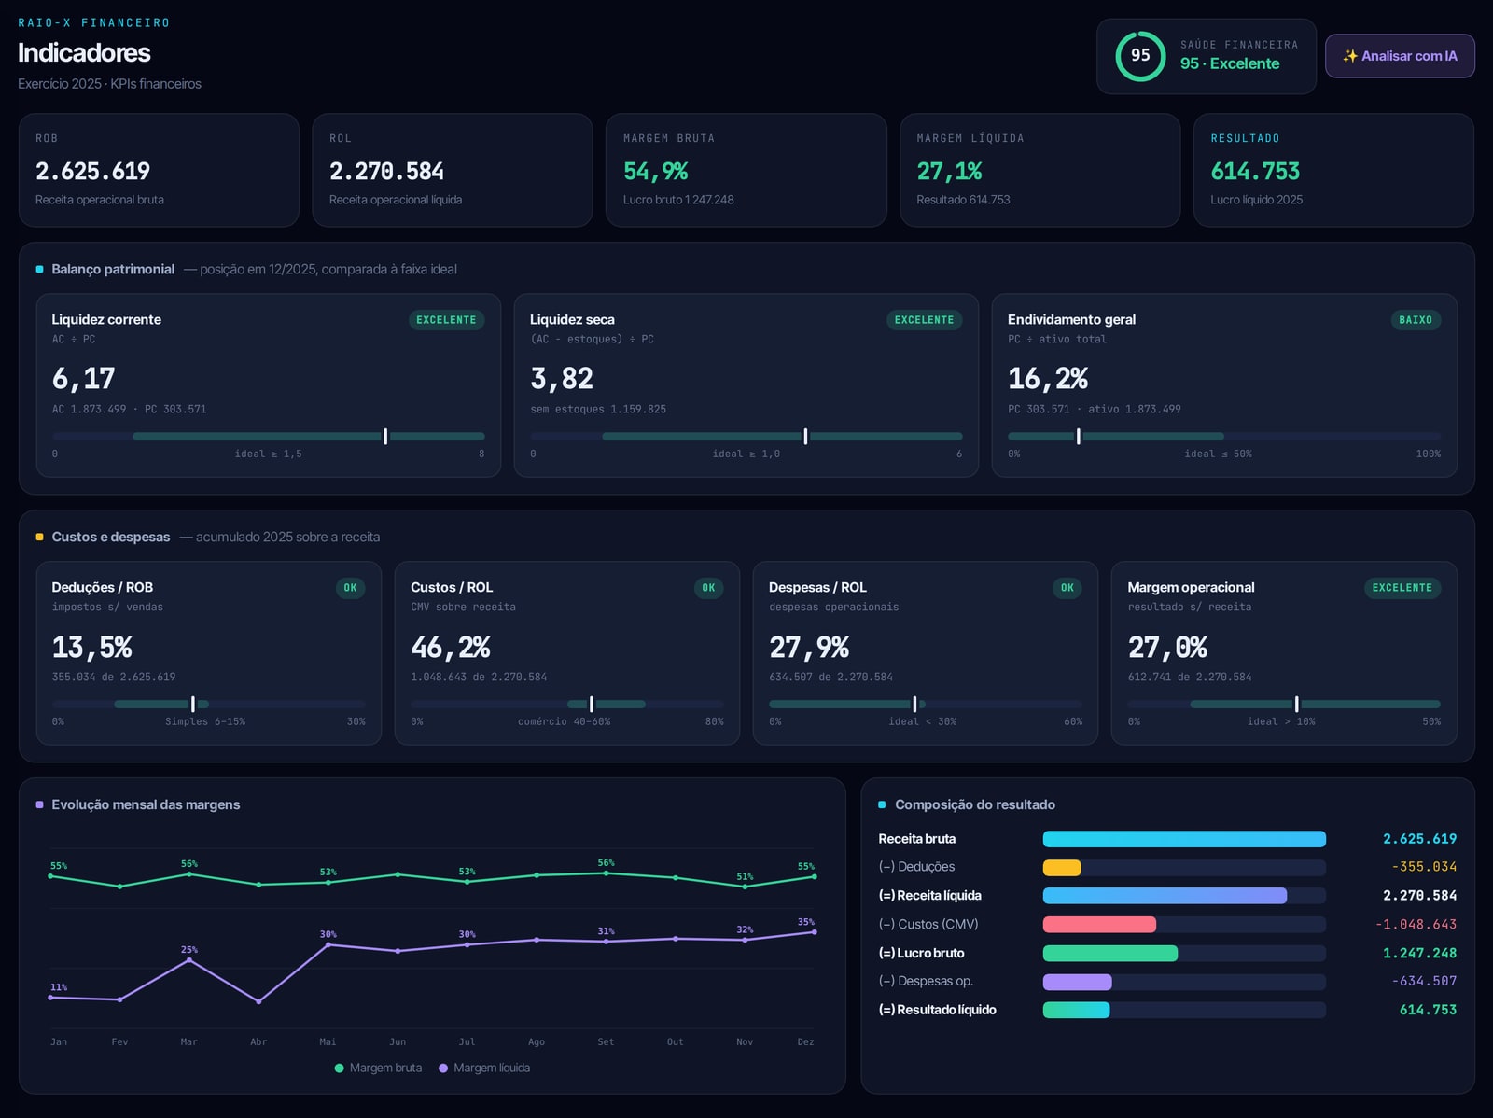Click the Resultado card value 614.753
Viewport: 1493px width, 1118px height.
point(1255,172)
